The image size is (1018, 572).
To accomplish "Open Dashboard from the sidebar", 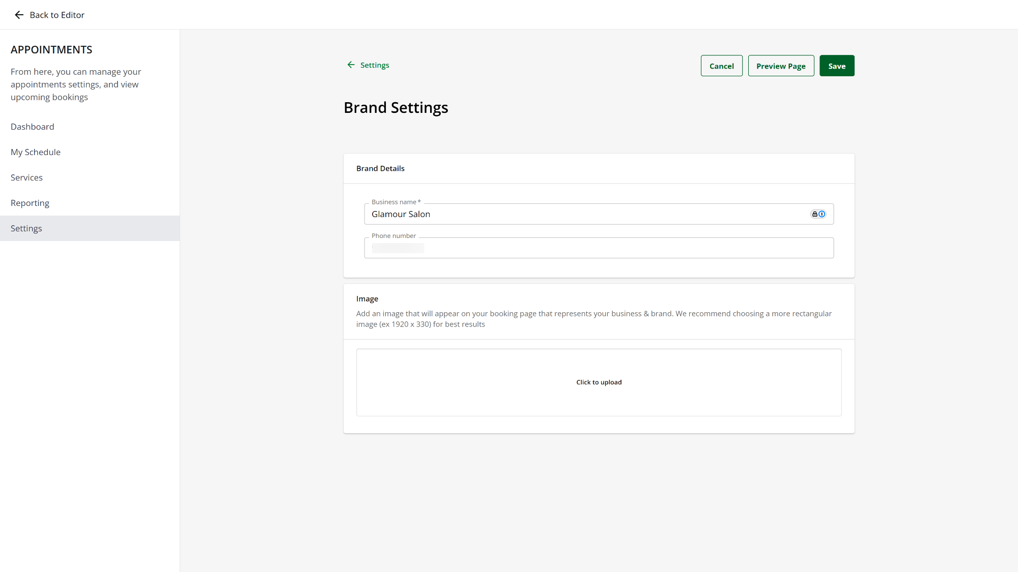I will [x=32, y=127].
